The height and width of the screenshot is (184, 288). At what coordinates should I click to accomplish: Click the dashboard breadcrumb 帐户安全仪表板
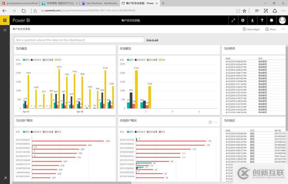pos(21,29)
